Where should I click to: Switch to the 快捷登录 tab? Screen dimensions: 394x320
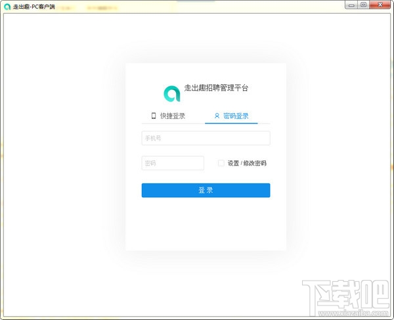168,116
